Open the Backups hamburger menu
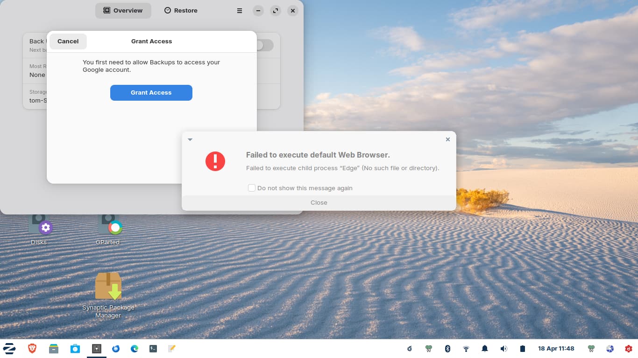The image size is (638, 358). [x=239, y=10]
